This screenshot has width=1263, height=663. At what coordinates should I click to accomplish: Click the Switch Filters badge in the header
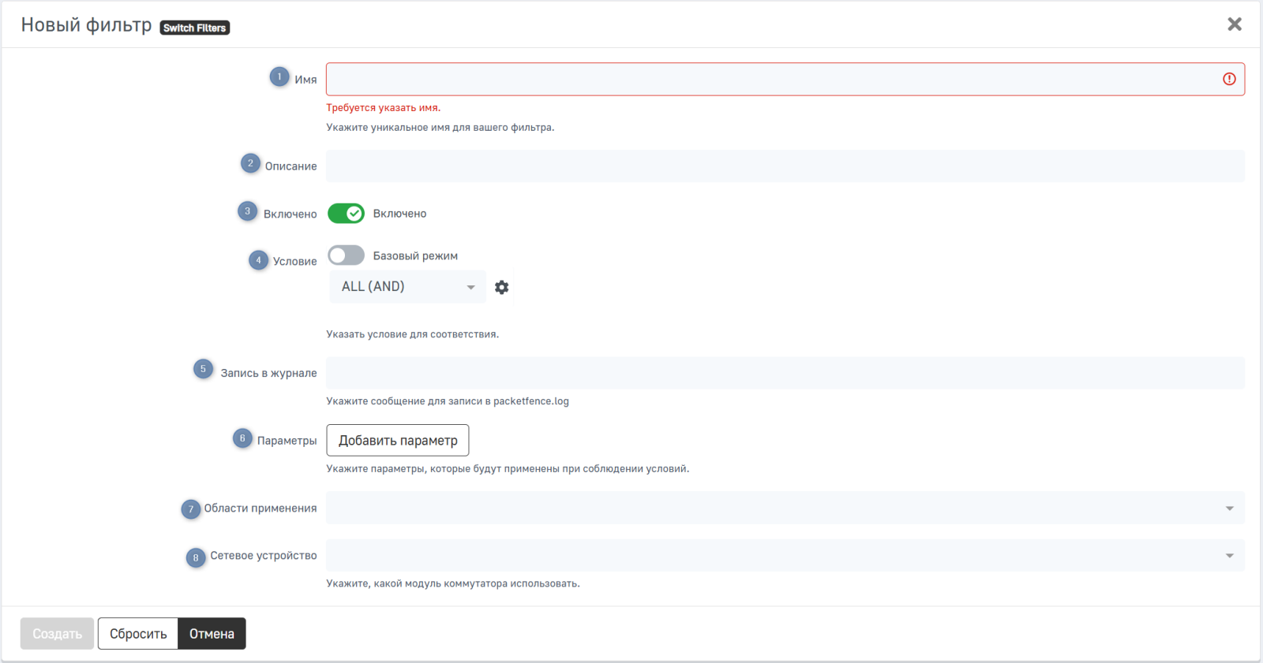(x=195, y=28)
